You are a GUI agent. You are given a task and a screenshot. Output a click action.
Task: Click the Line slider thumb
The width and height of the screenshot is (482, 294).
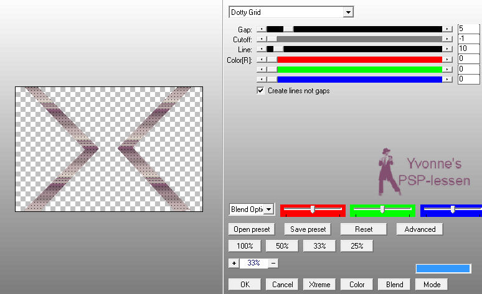pos(278,49)
